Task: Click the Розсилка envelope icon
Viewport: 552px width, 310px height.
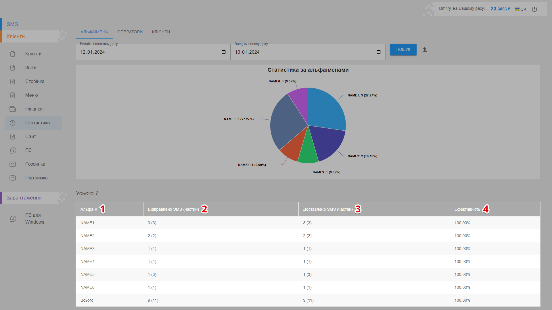Action: coord(13,164)
